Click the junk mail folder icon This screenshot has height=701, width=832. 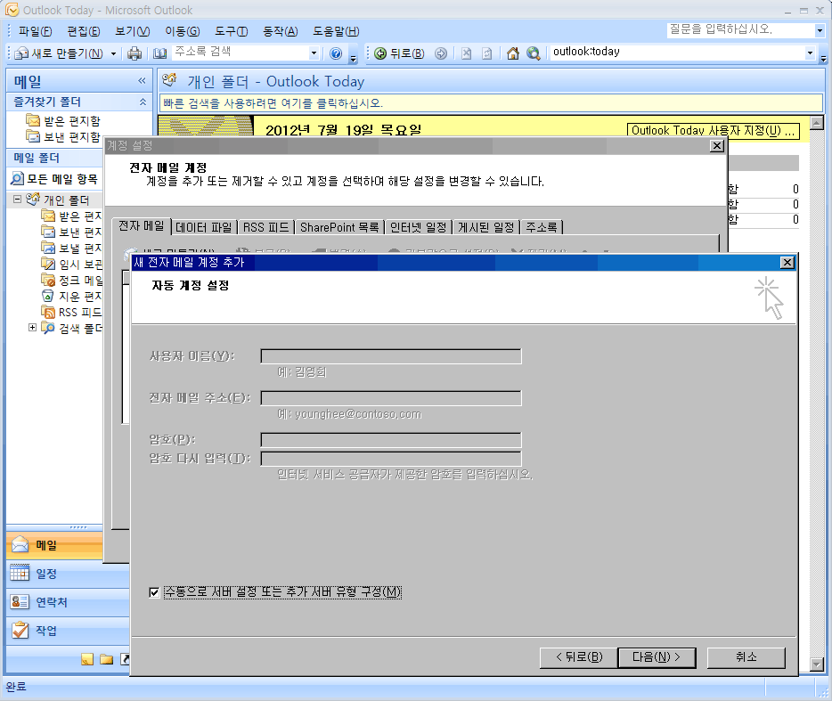pos(48,280)
